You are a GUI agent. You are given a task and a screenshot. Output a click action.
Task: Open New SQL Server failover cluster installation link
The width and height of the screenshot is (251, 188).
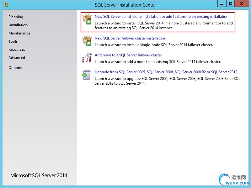[130, 38]
